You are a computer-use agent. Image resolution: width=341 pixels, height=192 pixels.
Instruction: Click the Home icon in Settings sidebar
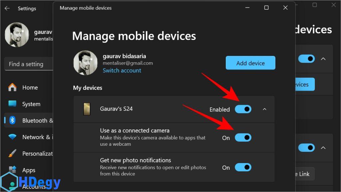(12, 88)
